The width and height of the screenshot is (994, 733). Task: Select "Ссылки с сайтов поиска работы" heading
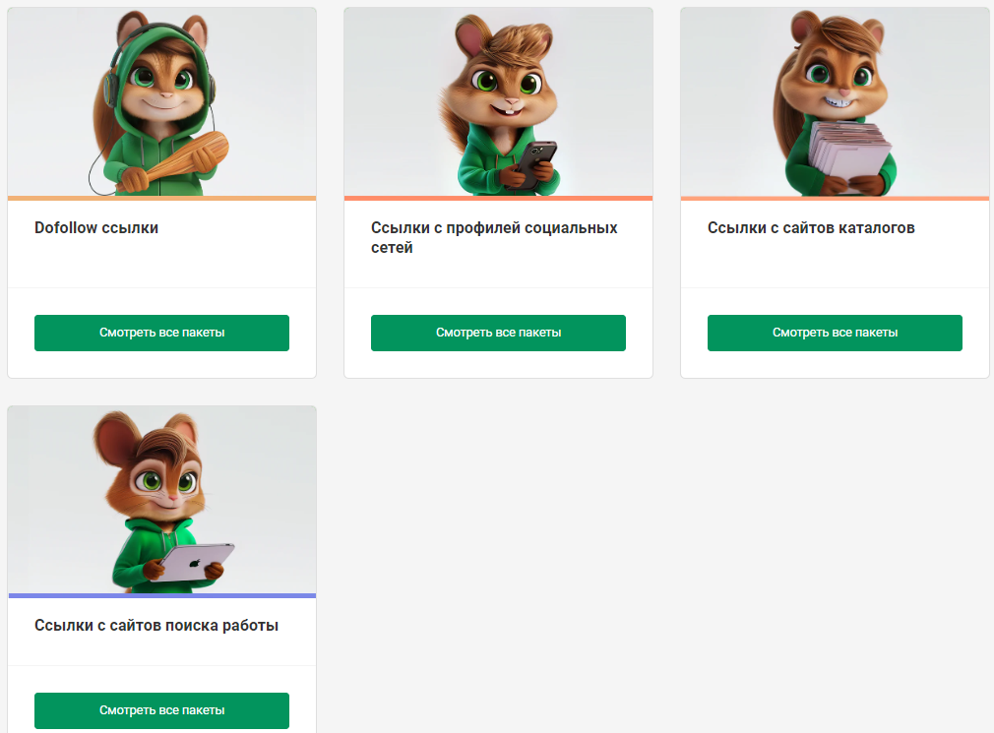(156, 626)
